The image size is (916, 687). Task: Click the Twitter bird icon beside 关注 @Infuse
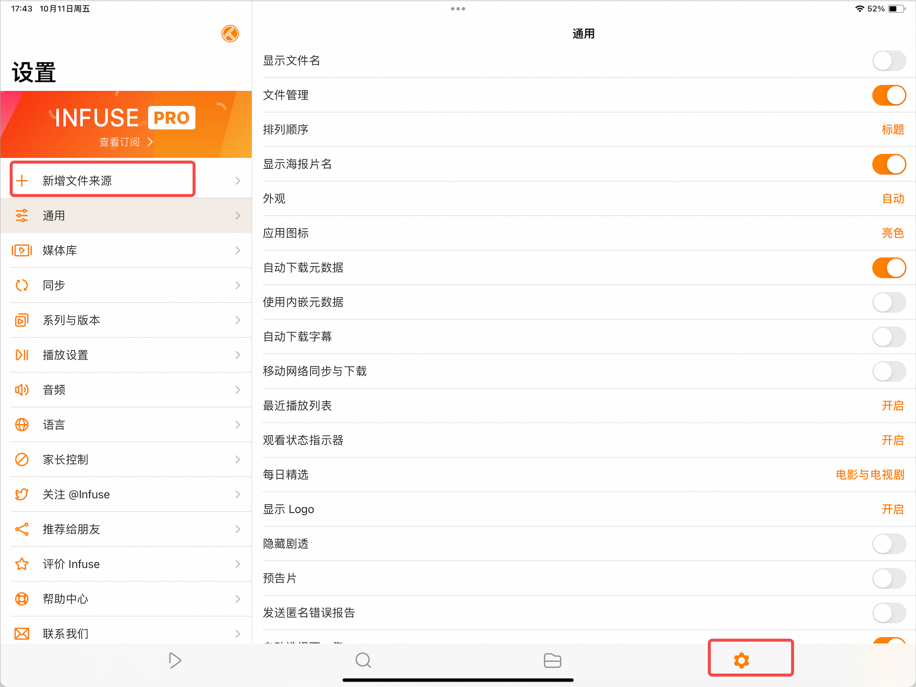click(x=22, y=494)
